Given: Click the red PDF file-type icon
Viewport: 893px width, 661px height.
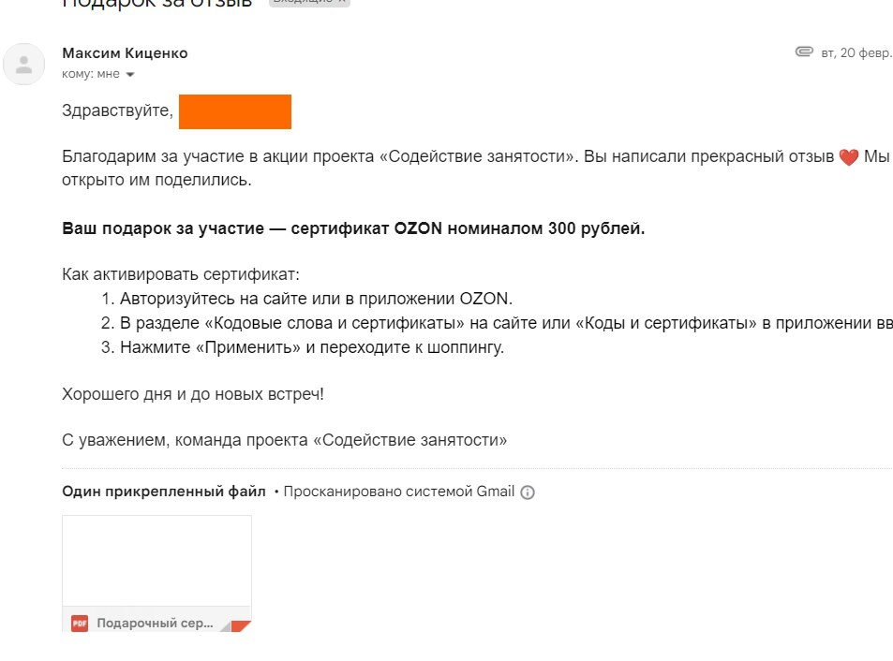Looking at the screenshot, I should point(80,624).
